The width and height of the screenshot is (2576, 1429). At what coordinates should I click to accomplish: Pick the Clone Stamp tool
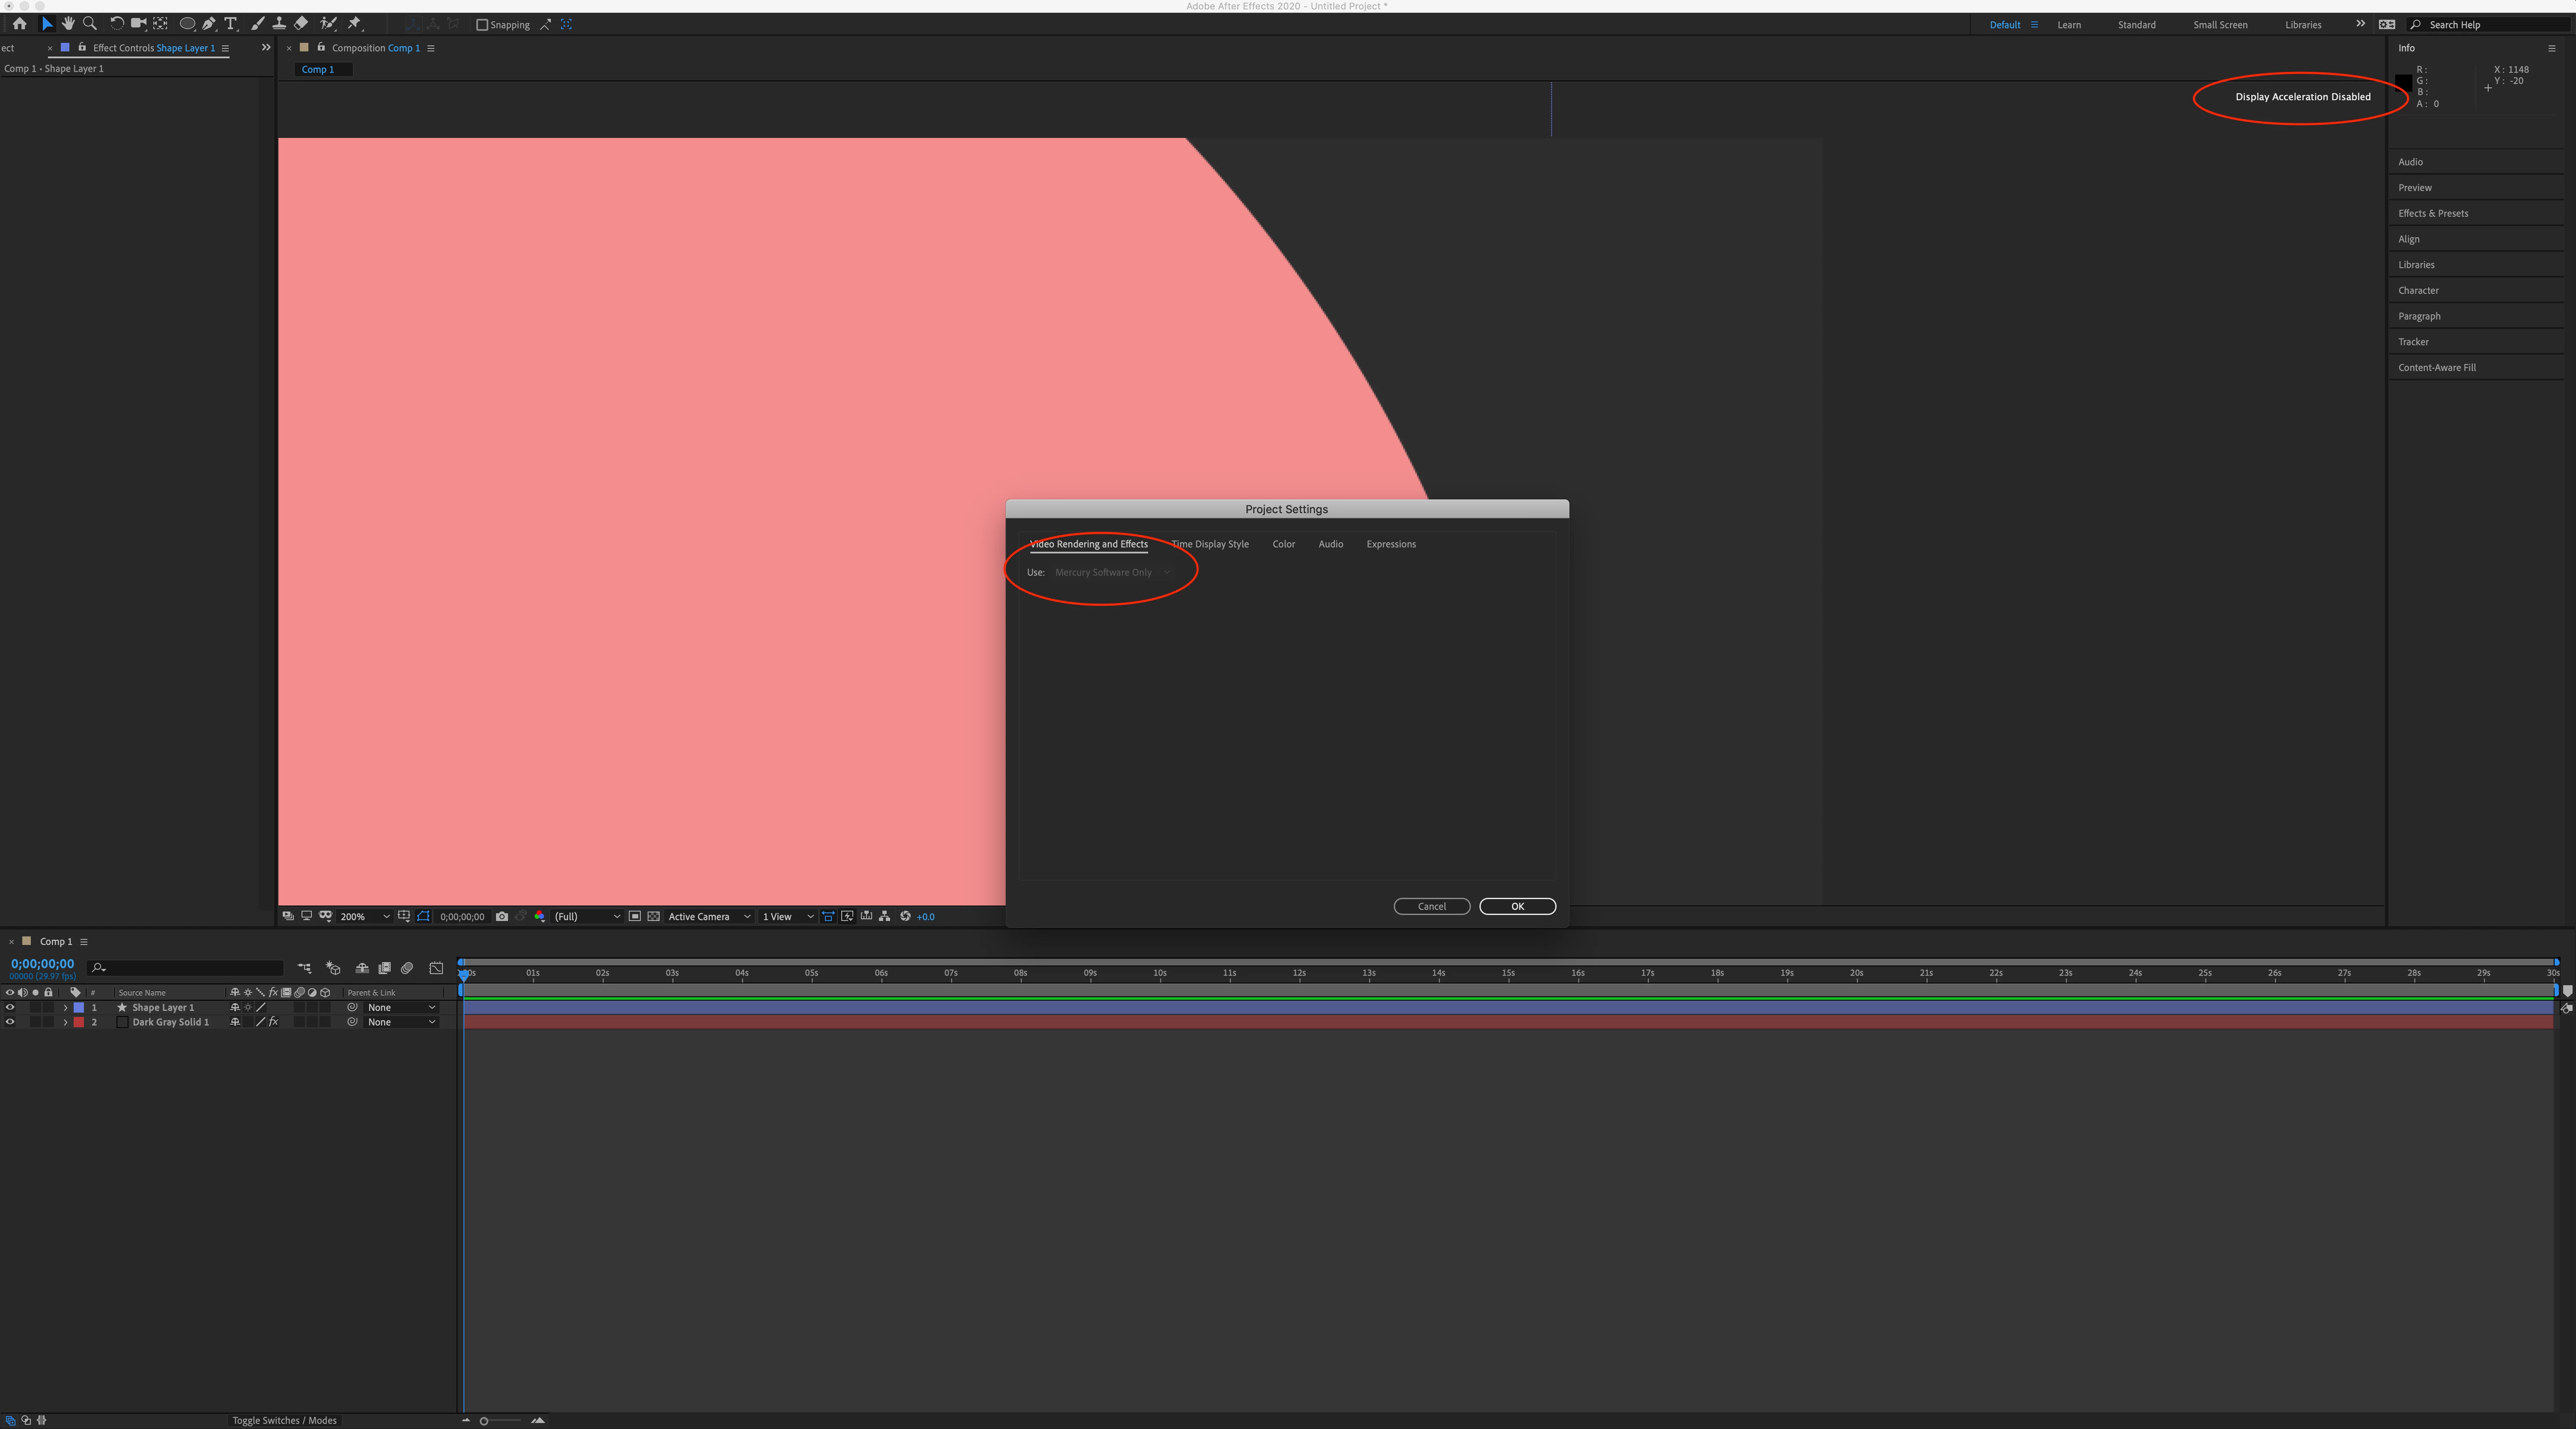tap(279, 24)
